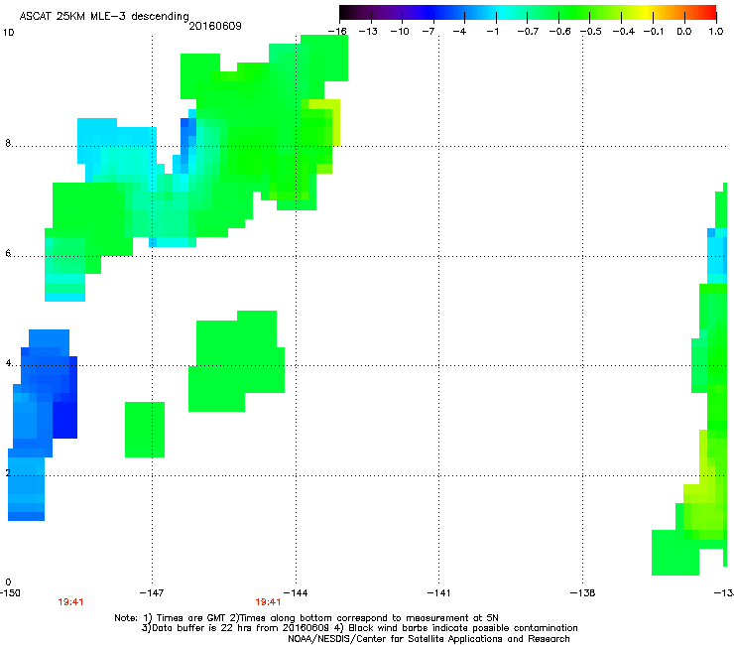Screen dimensions: 734x645
Task: Click the colorbar label -0.1
Action: click(654, 32)
